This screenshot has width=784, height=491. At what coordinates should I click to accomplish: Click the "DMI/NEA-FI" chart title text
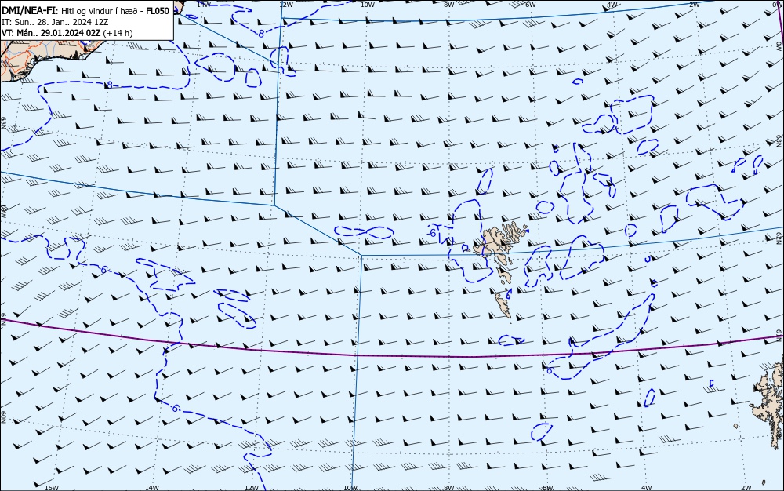coord(28,11)
